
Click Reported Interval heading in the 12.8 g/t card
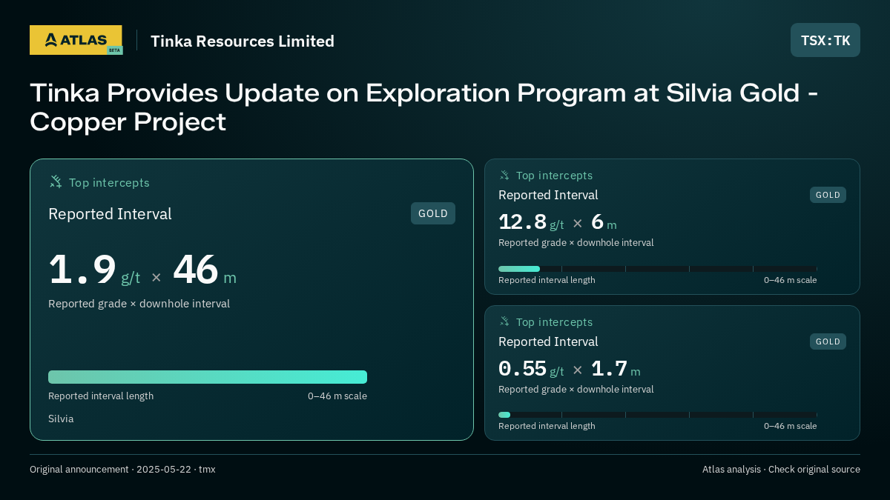pos(548,195)
